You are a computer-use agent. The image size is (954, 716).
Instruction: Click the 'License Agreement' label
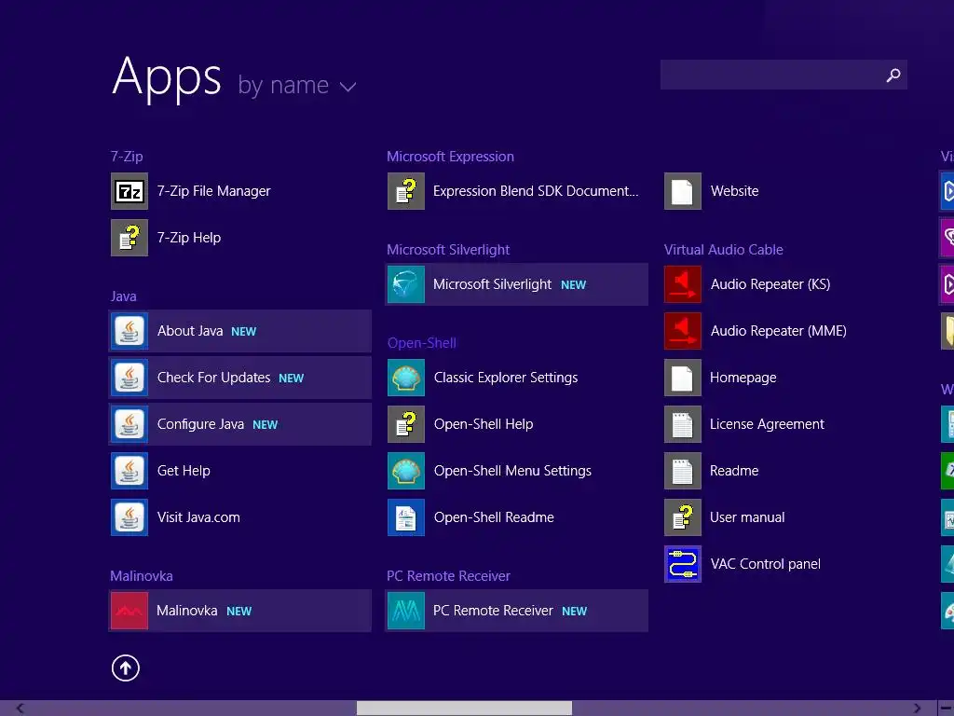point(767,424)
